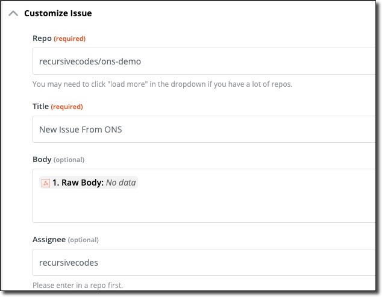
Task: Click the Repo field label
Action: click(x=42, y=39)
